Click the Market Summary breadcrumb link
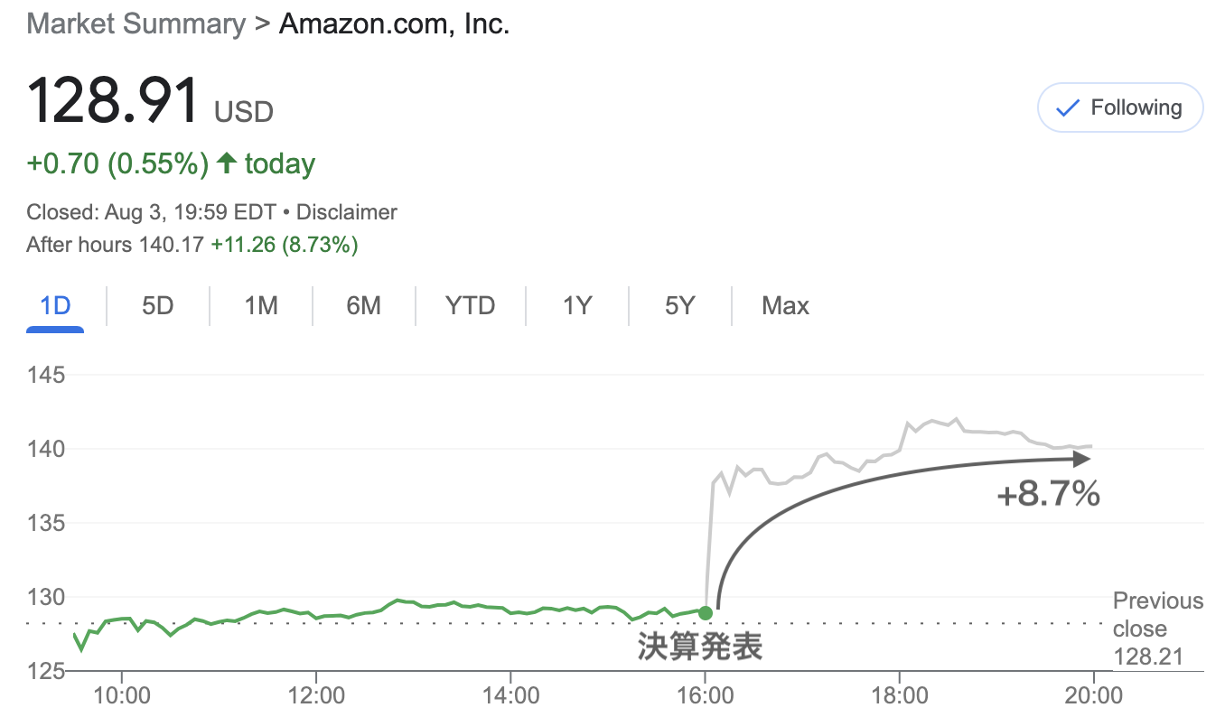This screenshot has height=717, width=1225. [136, 24]
